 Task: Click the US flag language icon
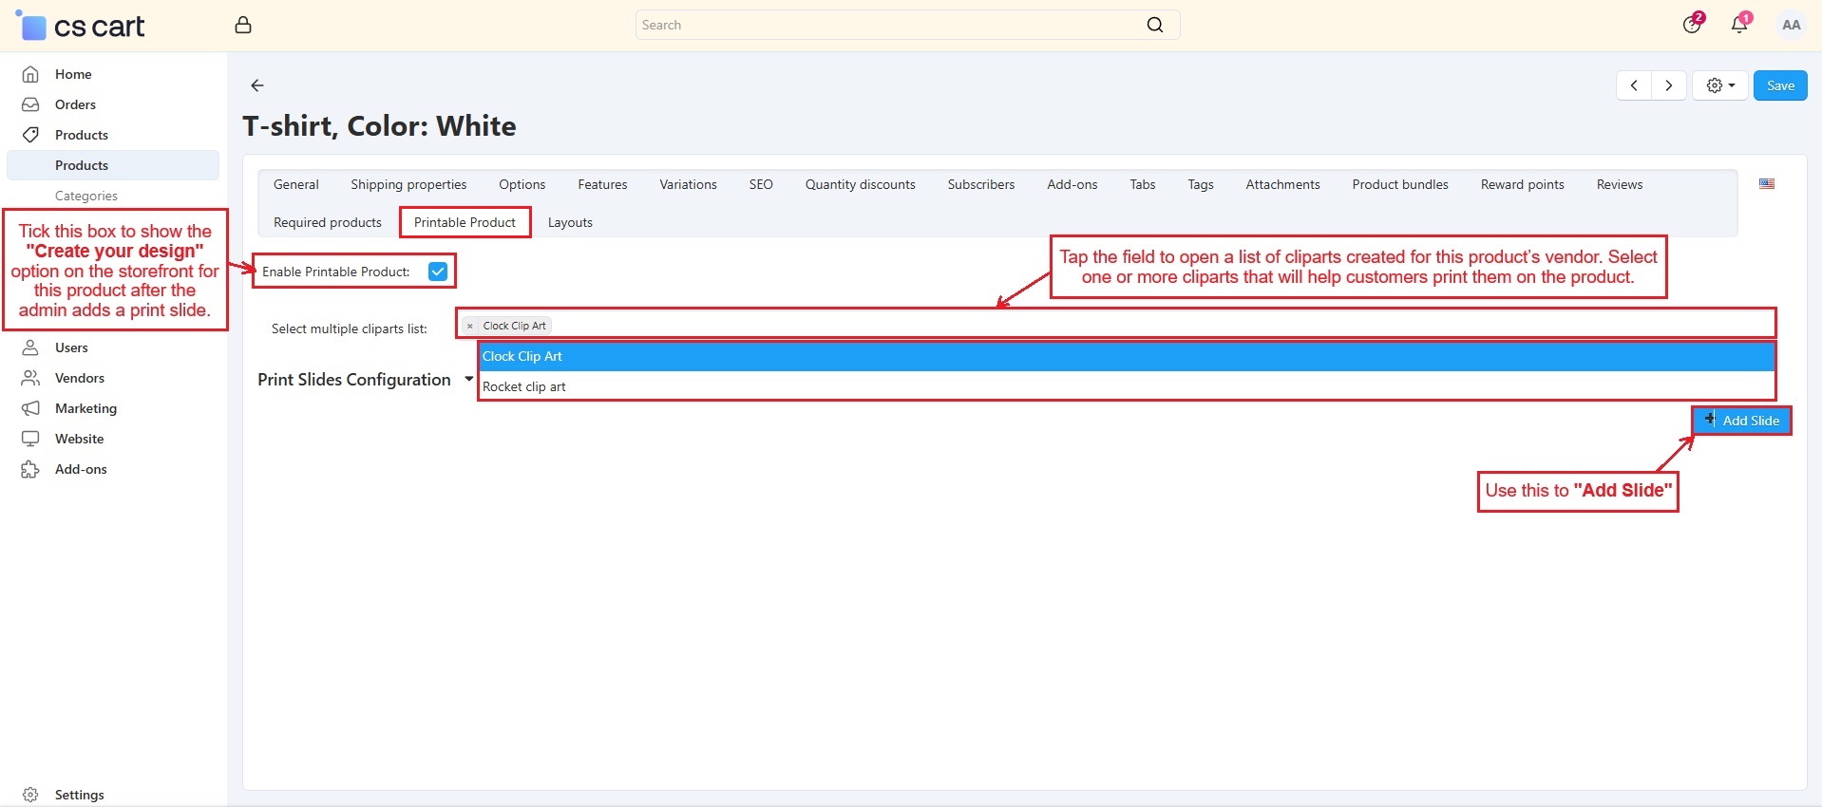tap(1766, 184)
